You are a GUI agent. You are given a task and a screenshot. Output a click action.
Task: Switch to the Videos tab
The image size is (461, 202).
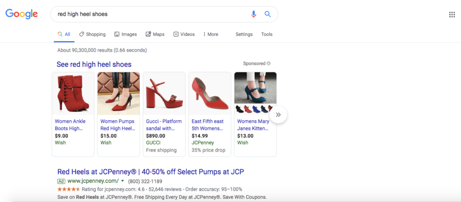pyautogui.click(x=184, y=34)
